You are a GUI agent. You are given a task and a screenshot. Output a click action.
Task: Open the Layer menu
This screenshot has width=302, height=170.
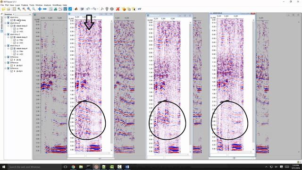tap(17, 5)
